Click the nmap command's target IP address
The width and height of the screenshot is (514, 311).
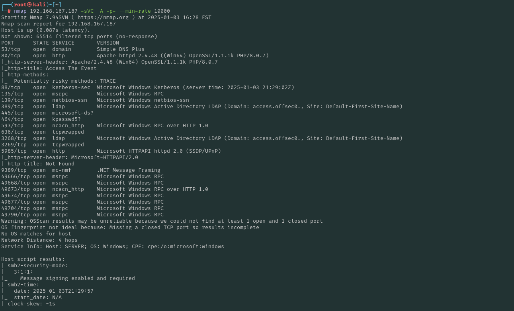pyautogui.click(x=53, y=11)
